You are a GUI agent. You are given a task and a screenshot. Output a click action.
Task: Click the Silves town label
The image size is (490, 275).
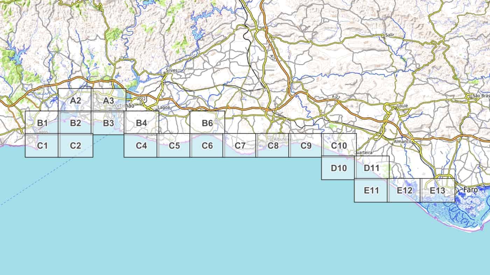(x=172, y=70)
